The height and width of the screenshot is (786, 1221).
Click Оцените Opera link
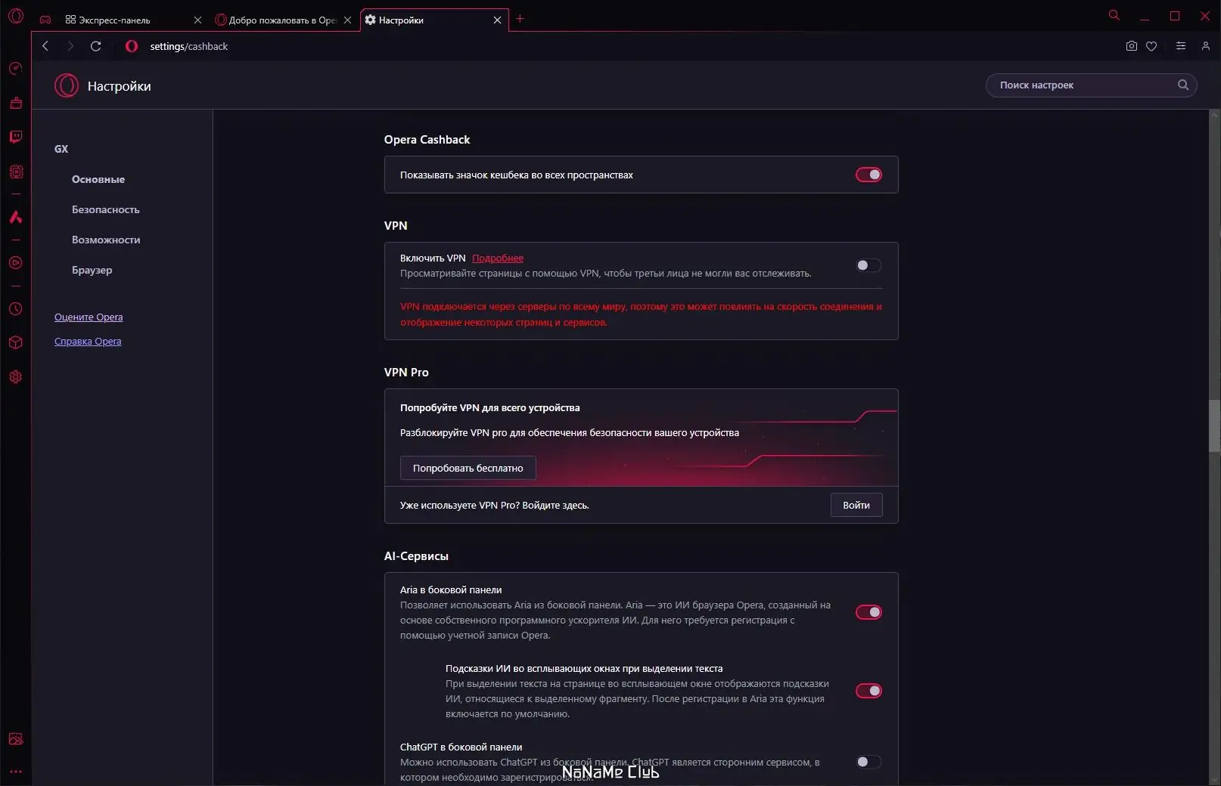[89, 317]
